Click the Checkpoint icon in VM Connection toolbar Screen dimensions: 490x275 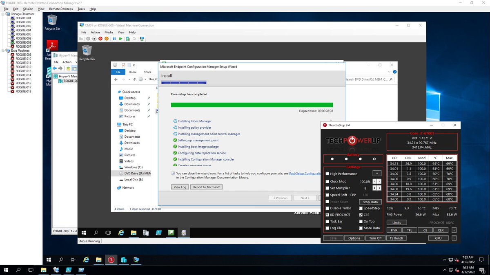pos(128,39)
